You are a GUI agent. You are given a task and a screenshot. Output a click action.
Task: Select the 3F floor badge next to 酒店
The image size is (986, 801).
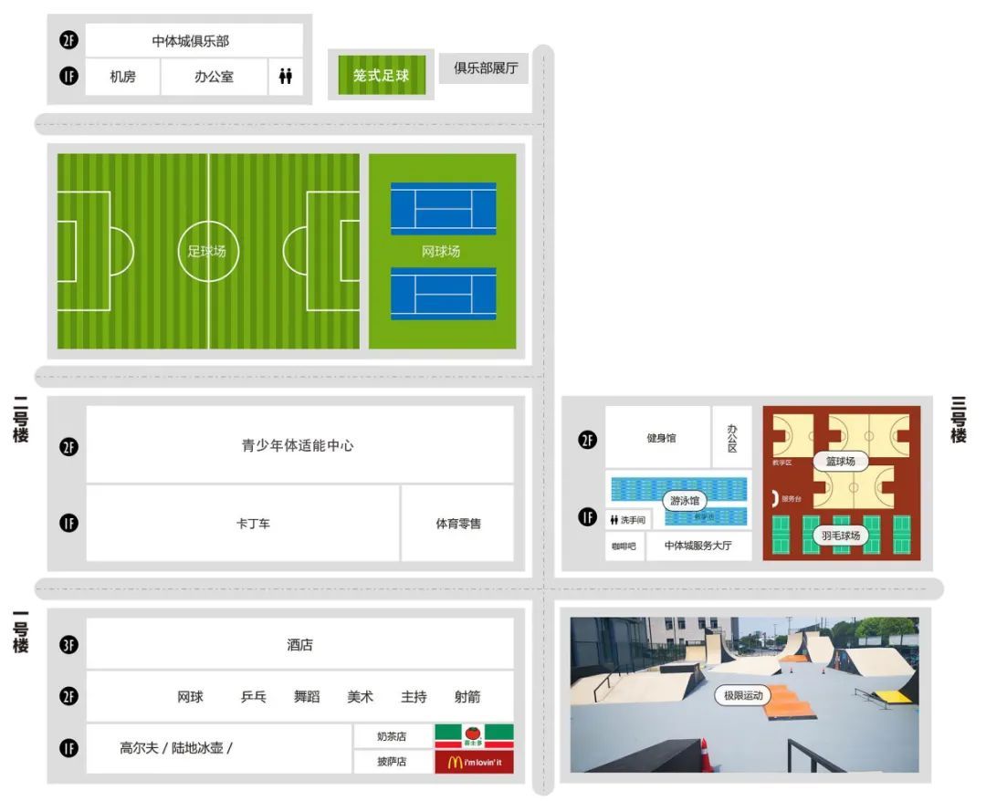tap(69, 645)
